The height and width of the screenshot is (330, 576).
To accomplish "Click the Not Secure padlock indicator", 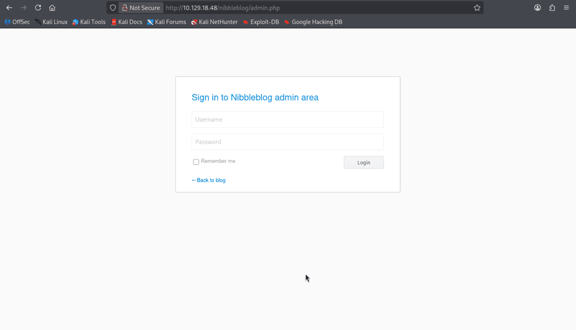I will click(141, 8).
